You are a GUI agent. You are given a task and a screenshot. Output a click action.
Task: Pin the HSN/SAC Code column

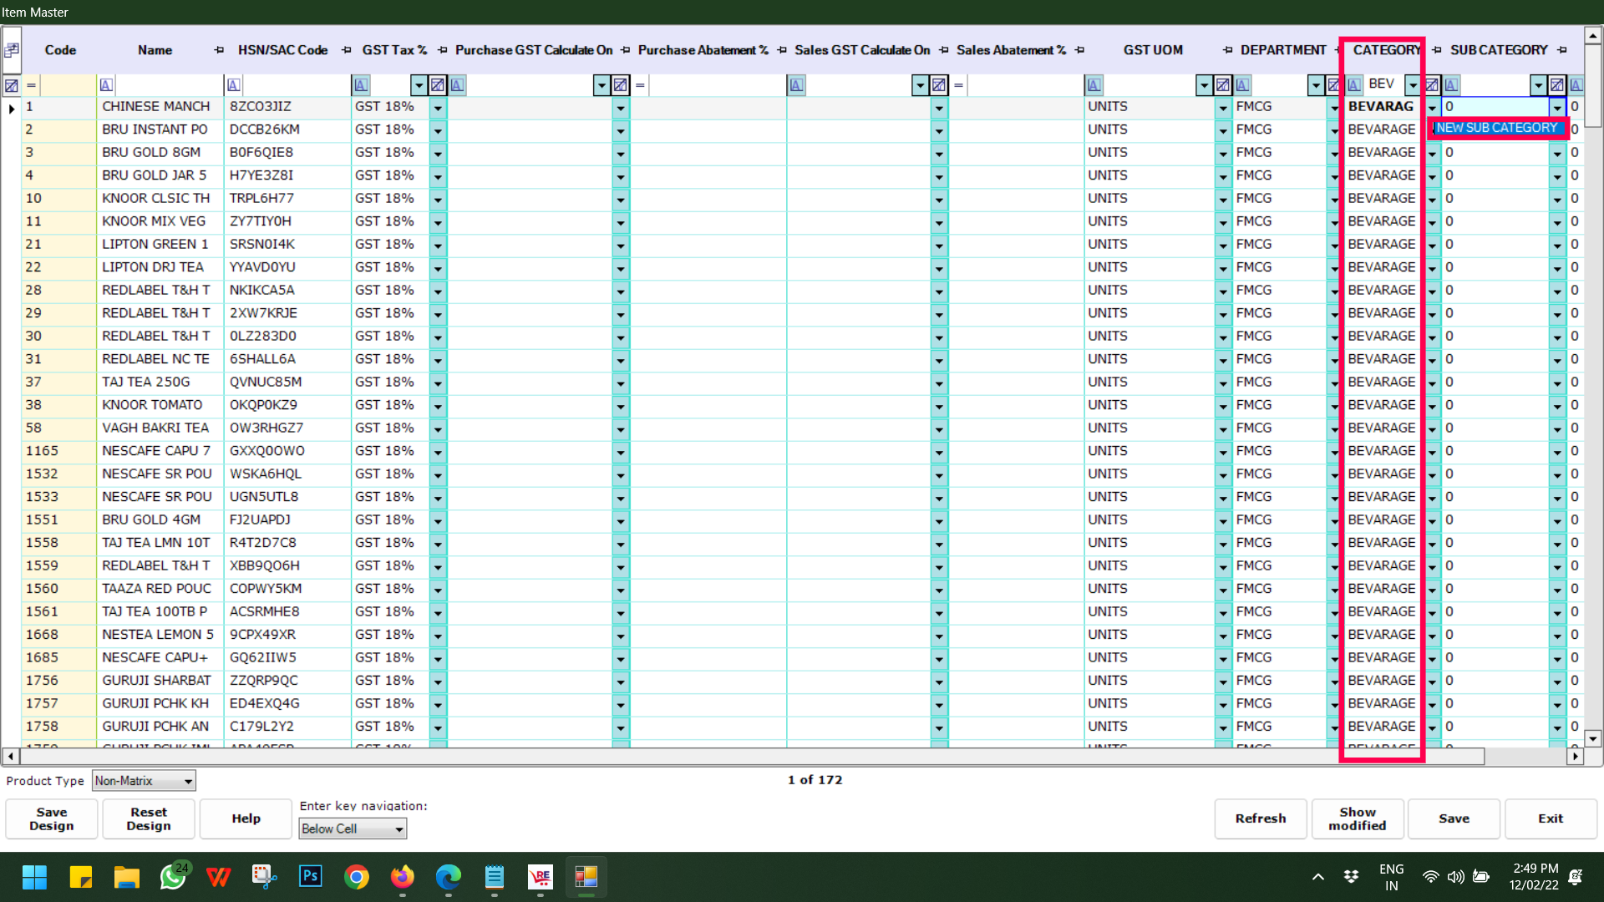point(347,50)
